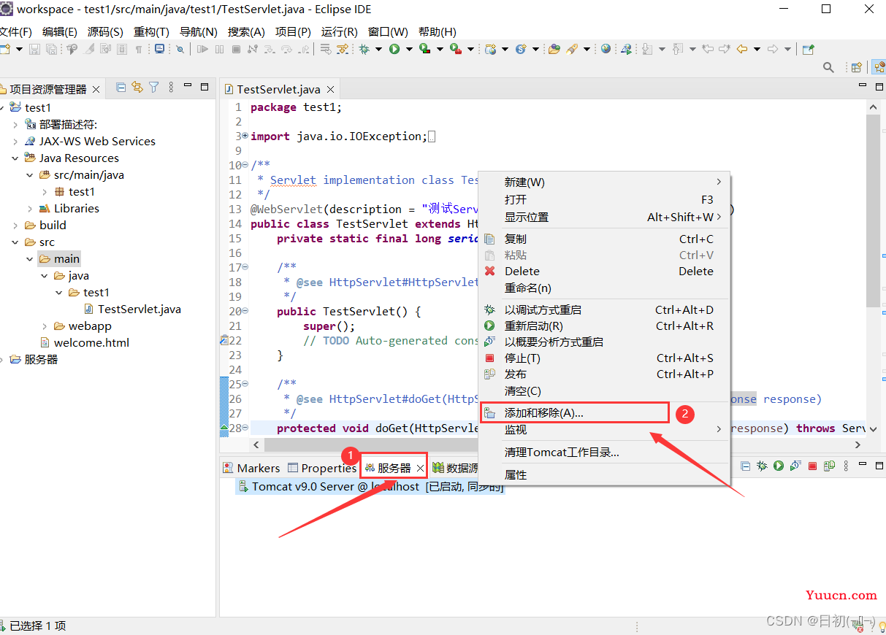The width and height of the screenshot is (886, 635).
Task: Minimize the project explorer panel
Action: click(x=188, y=87)
